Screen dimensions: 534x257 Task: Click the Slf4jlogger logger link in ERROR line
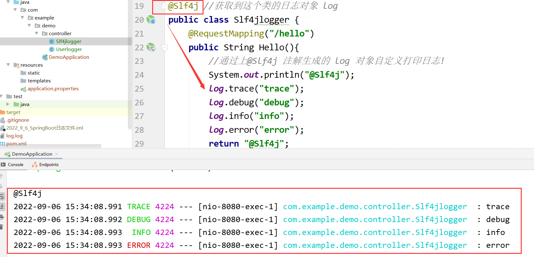[x=375, y=245]
